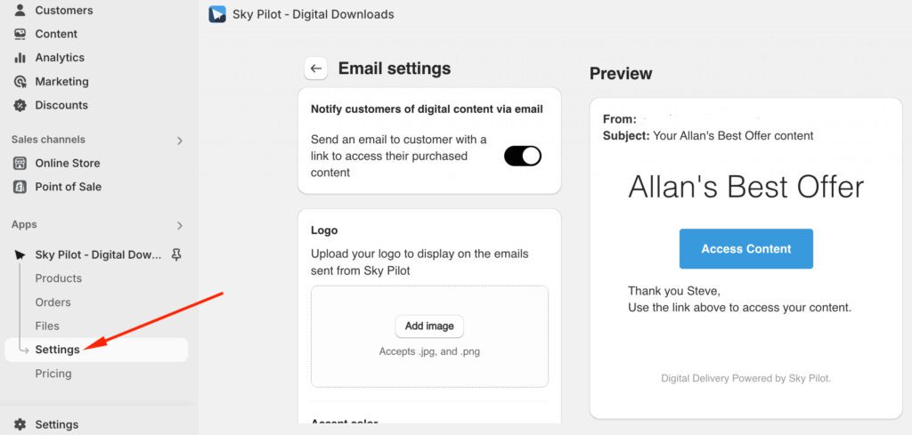Screen dimensions: 912x435
Task: Click the Discounts badge icon
Action: pyautogui.click(x=20, y=105)
